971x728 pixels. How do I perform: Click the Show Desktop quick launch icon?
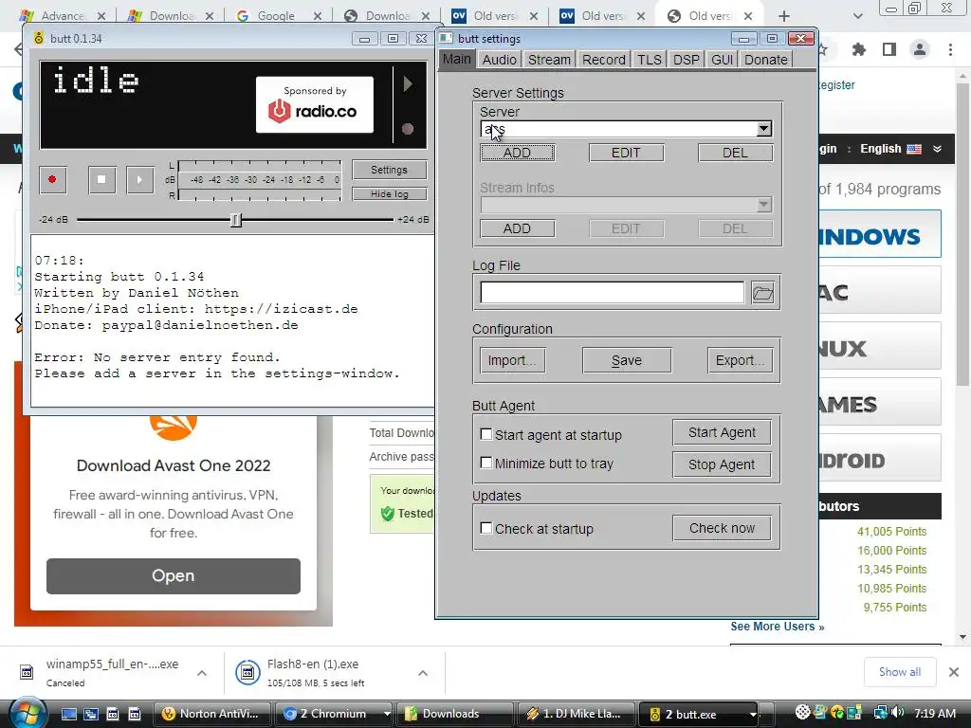(x=68, y=714)
